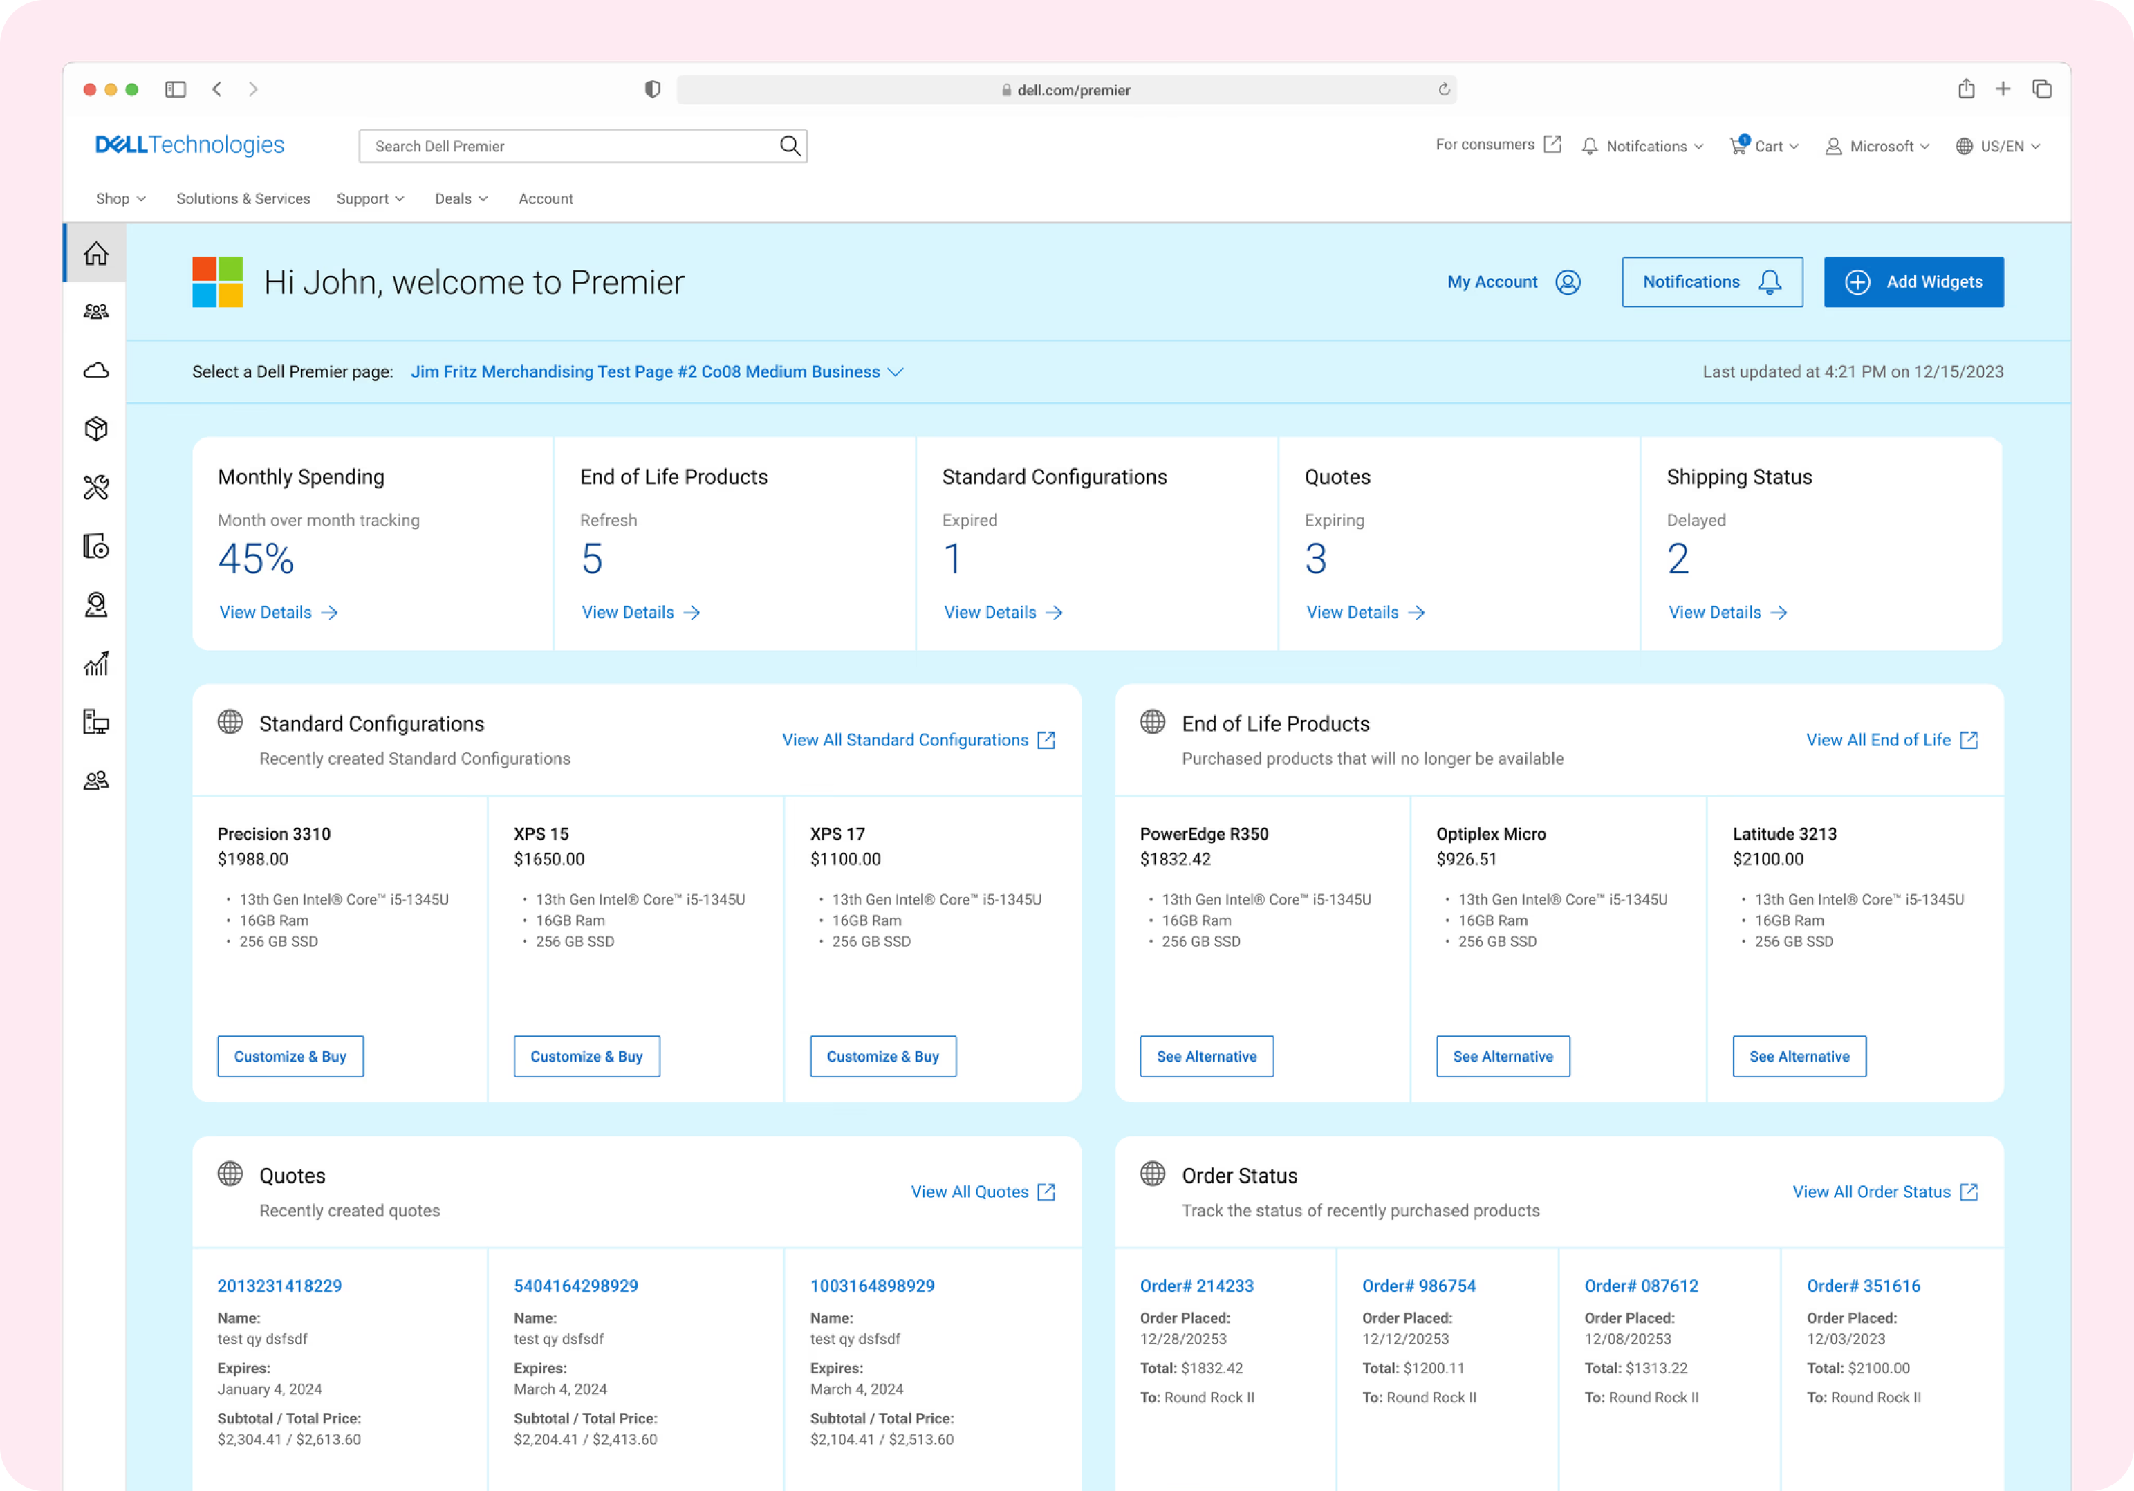This screenshot has width=2134, height=1491.
Task: Click the group of people icon below Home in the sidebar
Action: pos(95,311)
